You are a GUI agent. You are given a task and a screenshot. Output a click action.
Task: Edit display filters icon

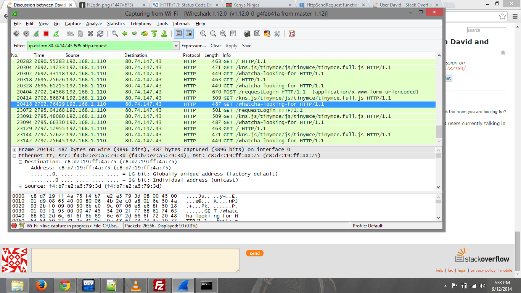(x=257, y=34)
